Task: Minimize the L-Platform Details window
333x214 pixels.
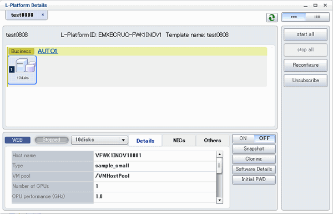Action: pos(305,6)
